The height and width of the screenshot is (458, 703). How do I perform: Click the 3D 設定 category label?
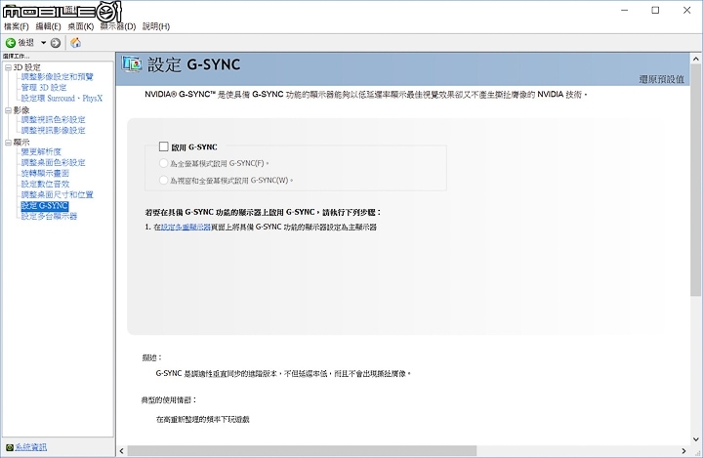point(27,67)
